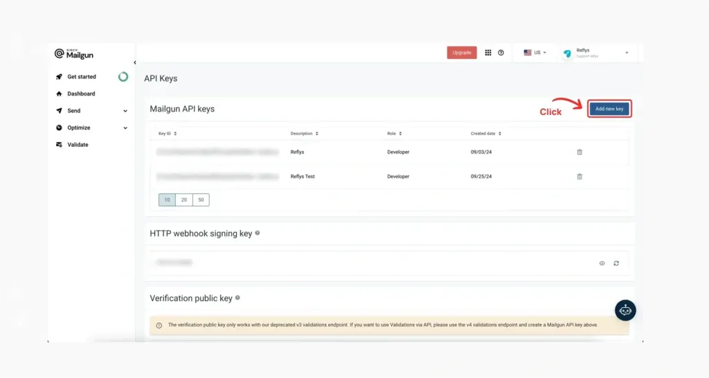Click the Add new key button
This screenshot has height=378, width=709.
[609, 109]
